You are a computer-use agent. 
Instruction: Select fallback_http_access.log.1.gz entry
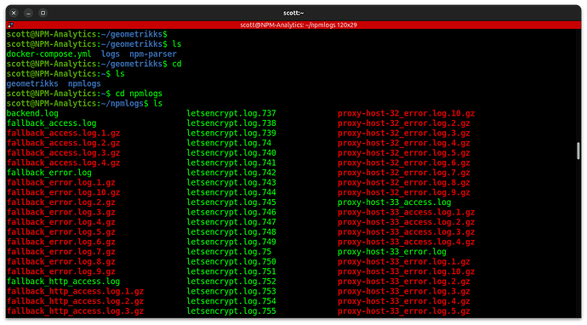(x=75, y=291)
